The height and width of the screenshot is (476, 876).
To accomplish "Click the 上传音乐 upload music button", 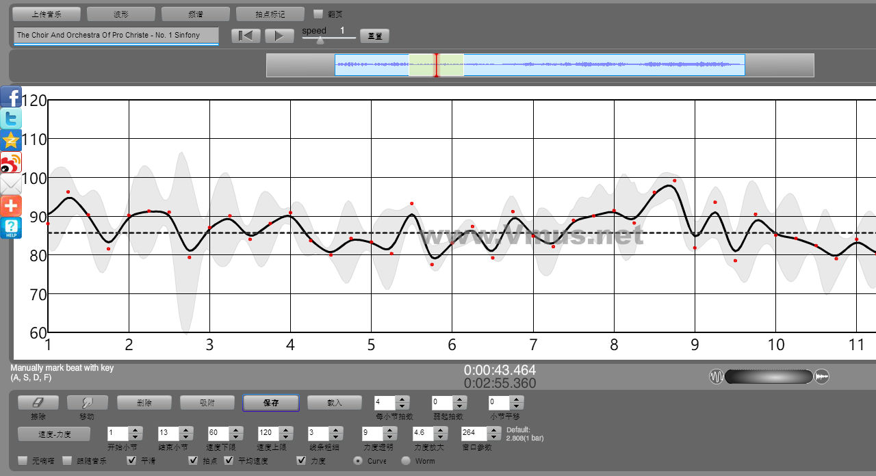I will pyautogui.click(x=47, y=14).
